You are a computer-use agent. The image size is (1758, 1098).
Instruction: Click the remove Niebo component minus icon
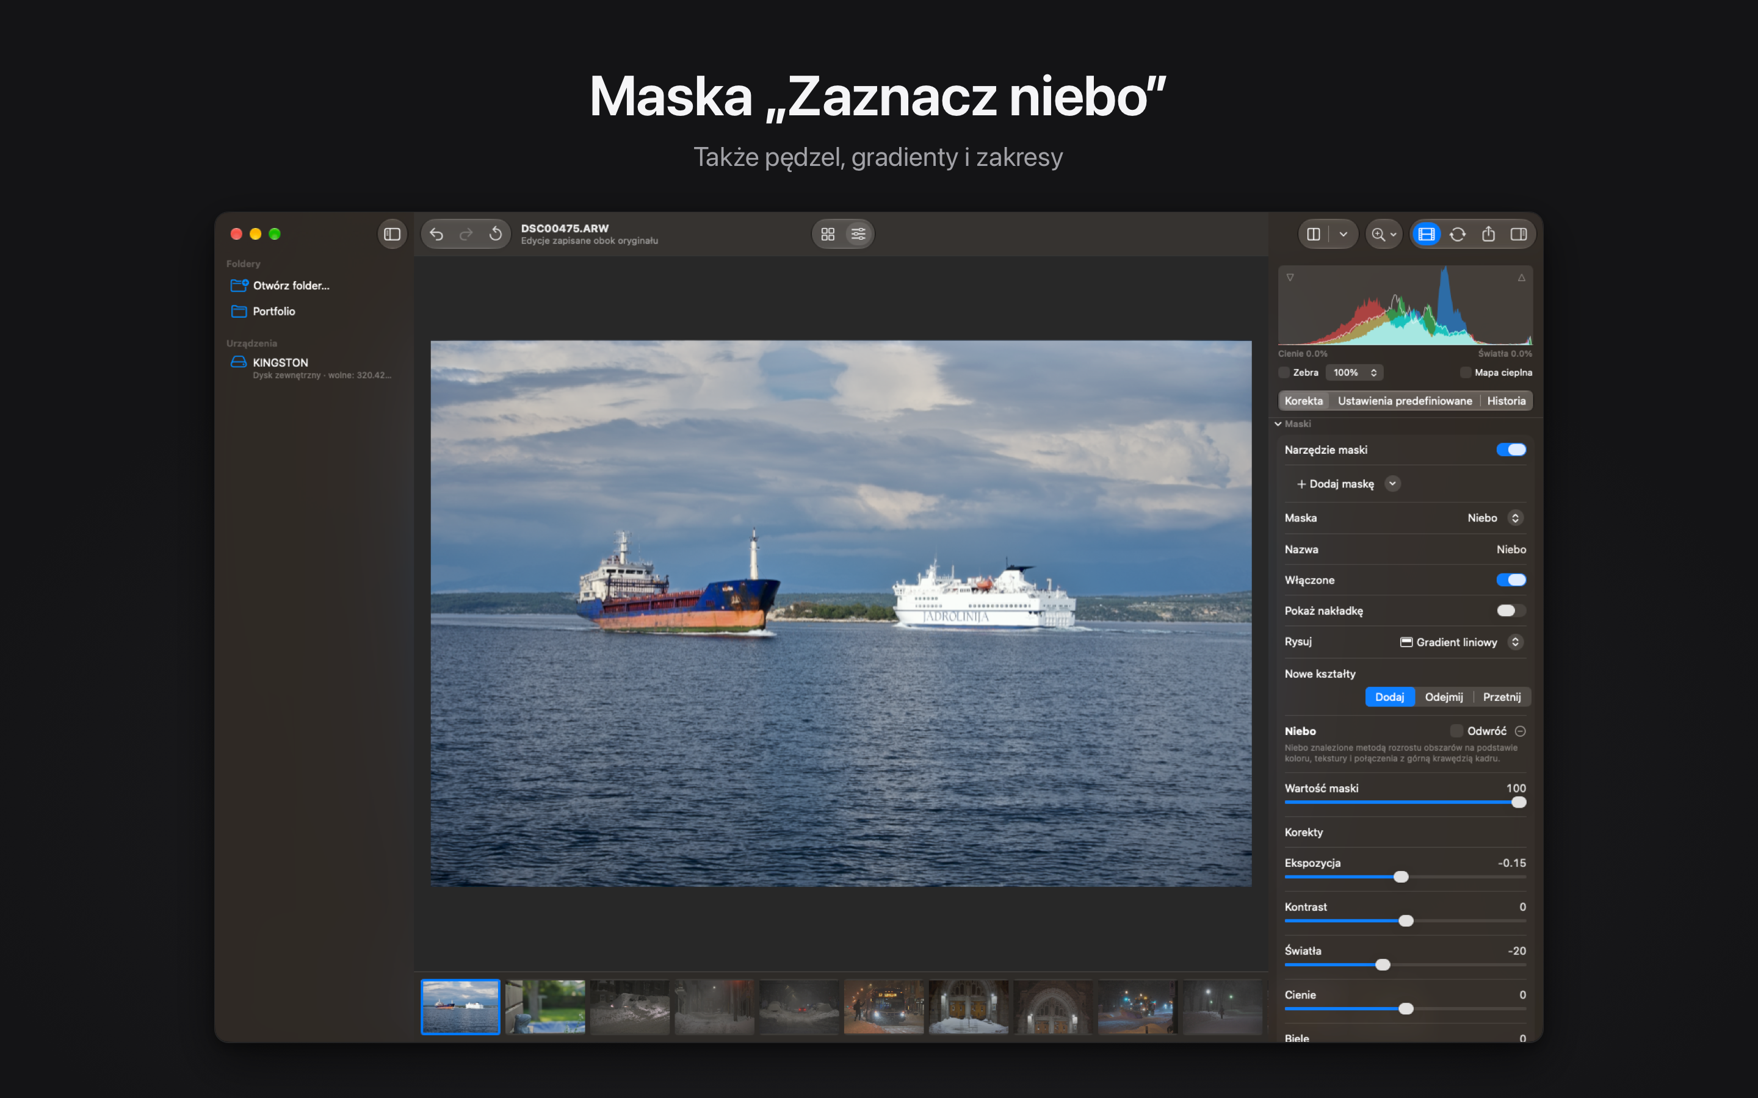(x=1521, y=731)
